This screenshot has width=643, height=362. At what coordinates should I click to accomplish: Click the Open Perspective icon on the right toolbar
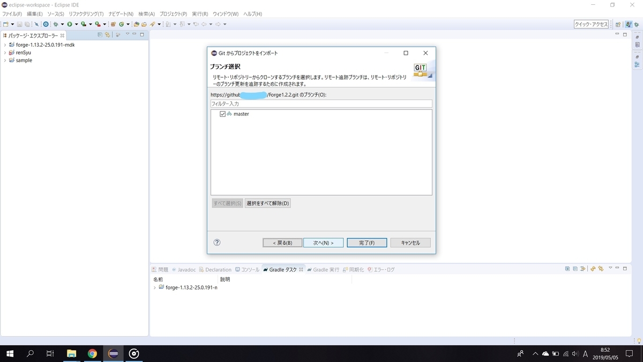618,24
